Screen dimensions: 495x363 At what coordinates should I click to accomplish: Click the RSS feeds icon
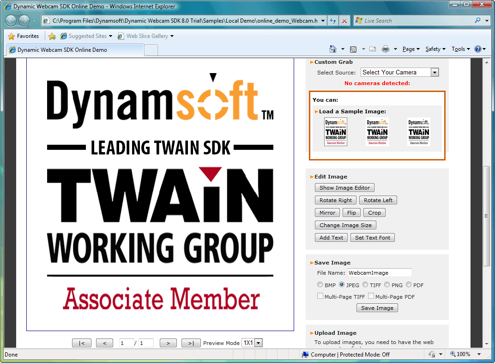coord(353,49)
